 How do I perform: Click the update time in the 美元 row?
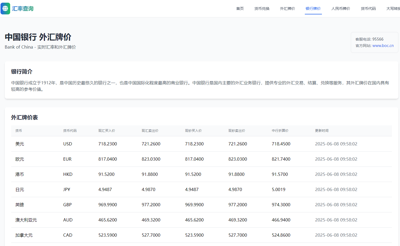(x=336, y=144)
